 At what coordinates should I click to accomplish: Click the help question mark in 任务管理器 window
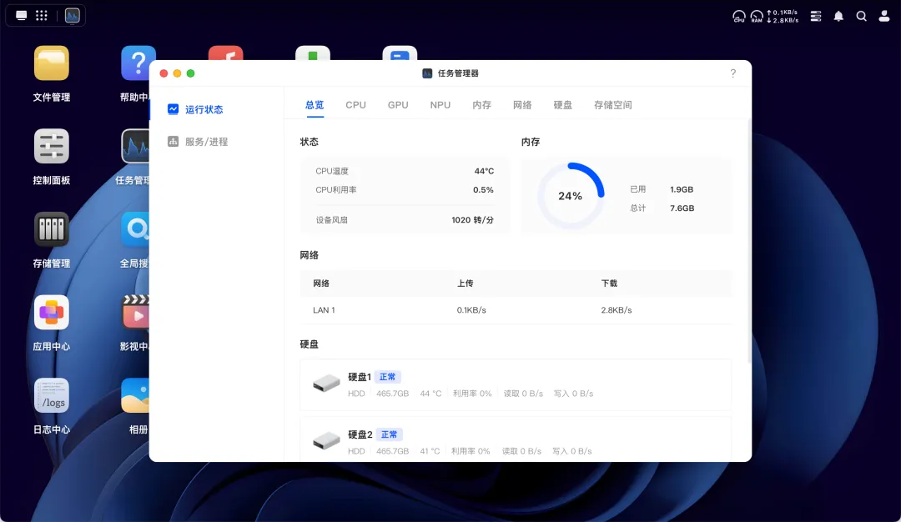click(732, 73)
